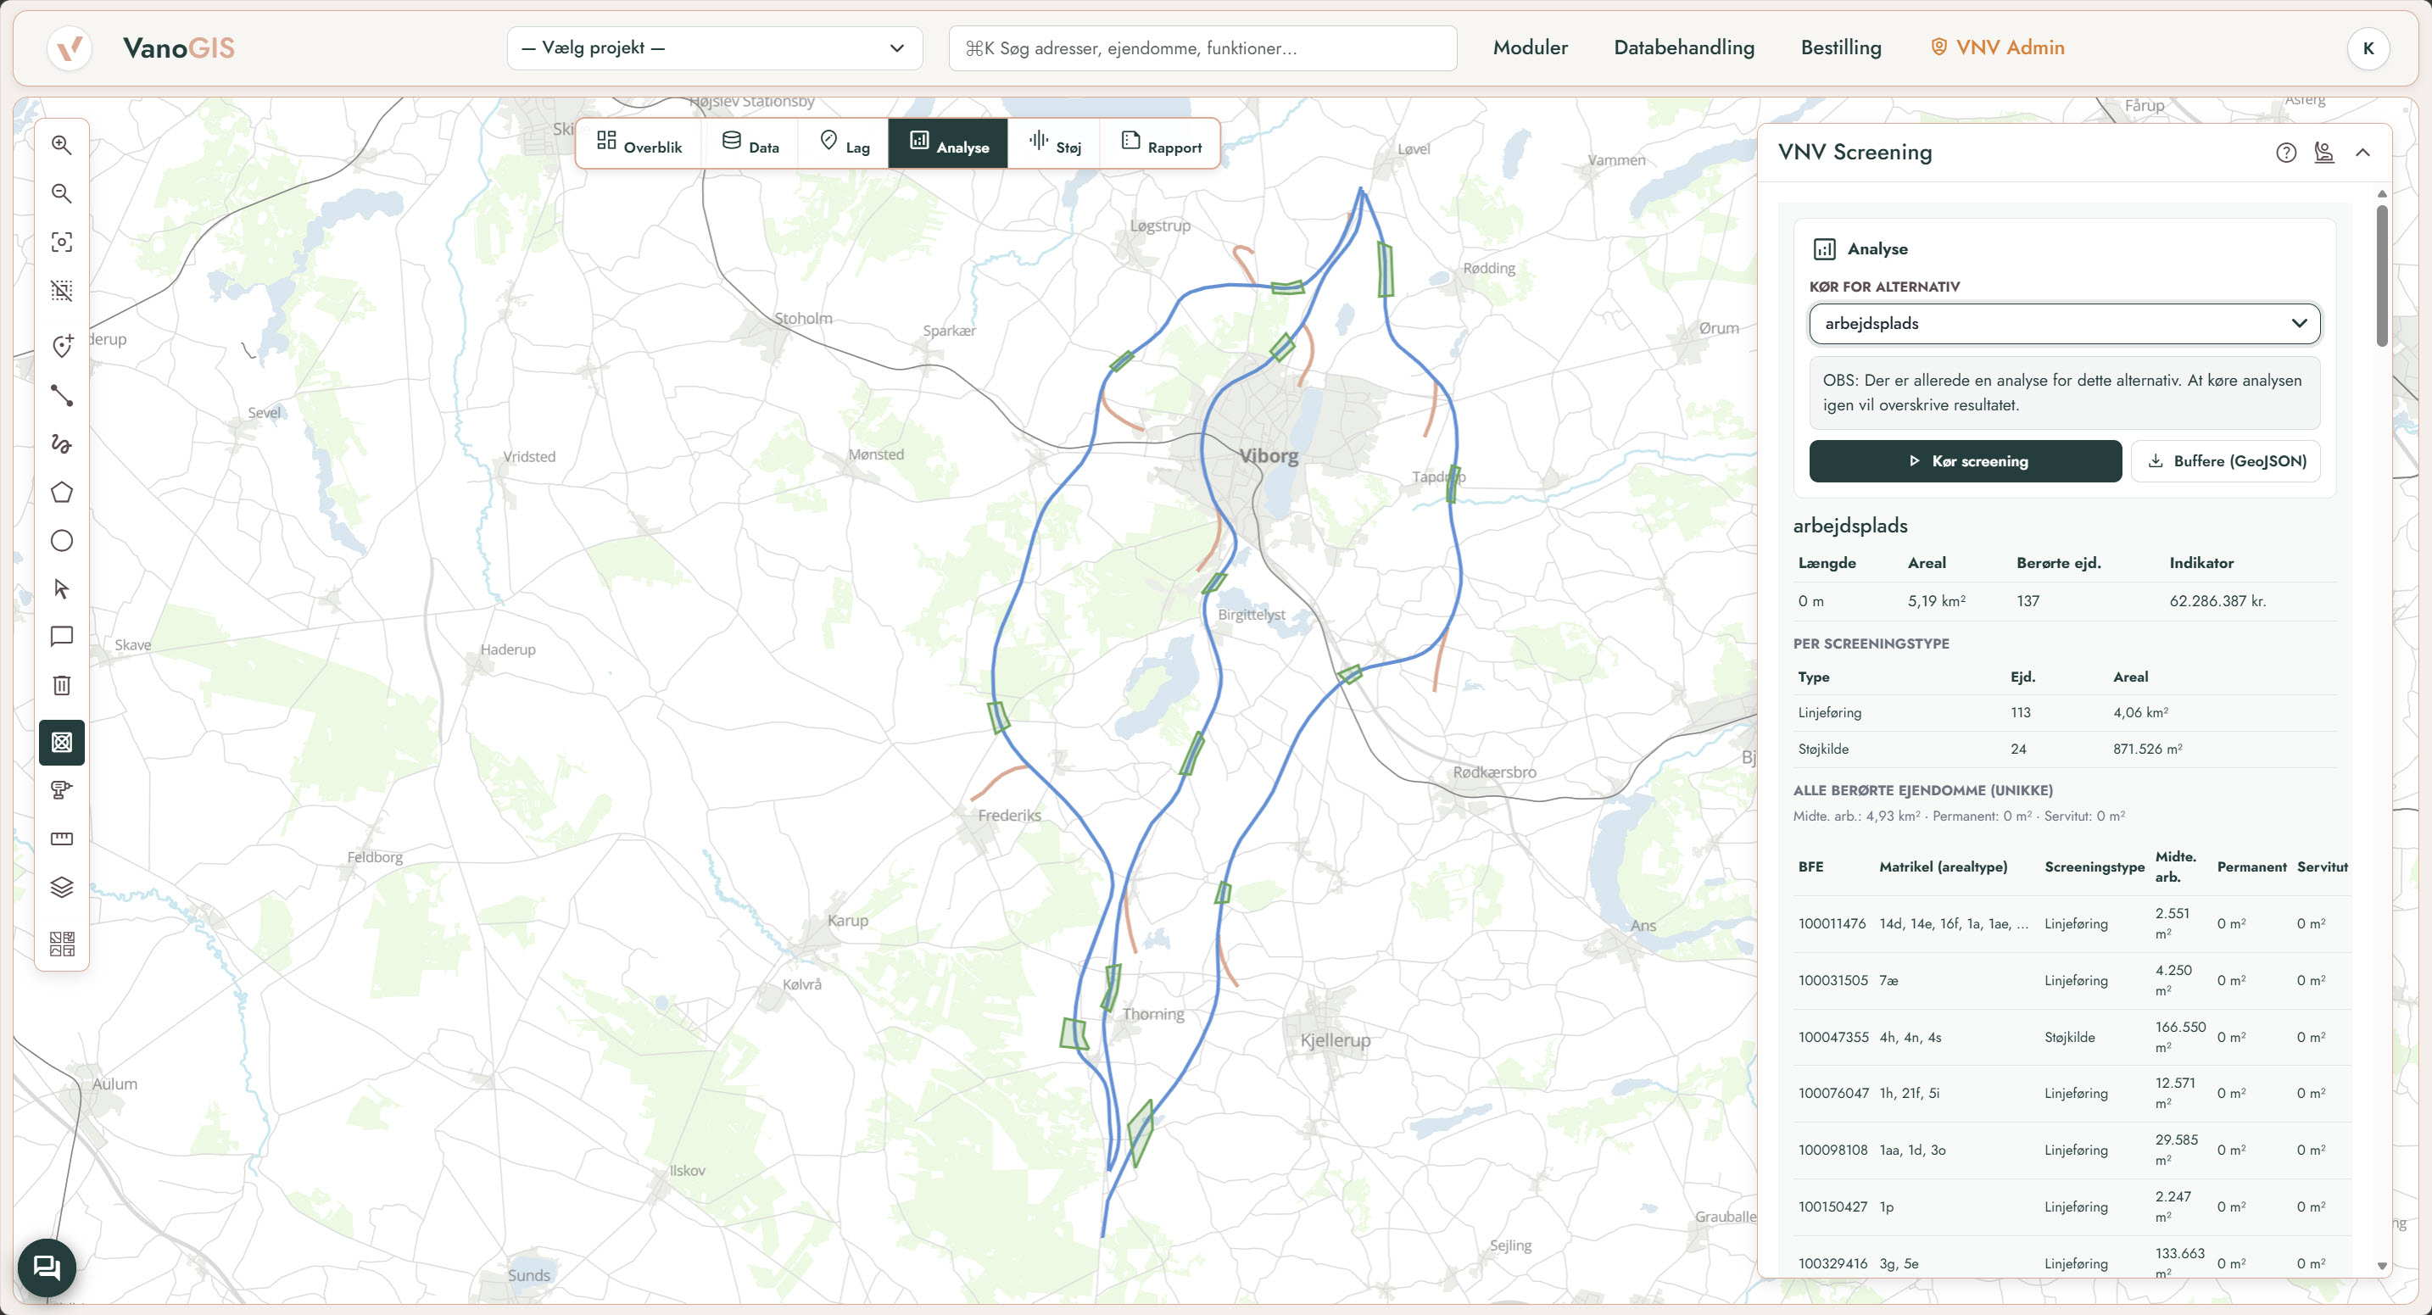Click the Kør screening button
The image size is (2432, 1315).
pos(1965,460)
